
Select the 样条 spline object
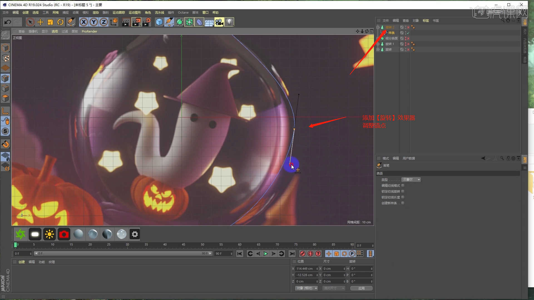click(x=391, y=33)
